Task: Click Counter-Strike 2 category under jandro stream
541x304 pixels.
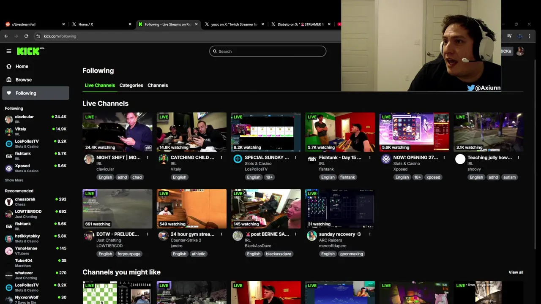Action: pos(186,240)
